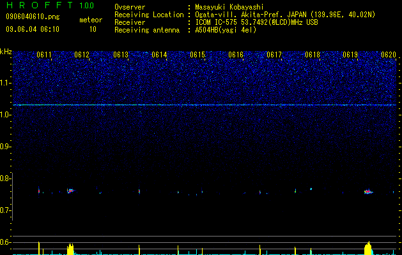The width and height of the screenshot is (402, 255).
Task: Select the 0613 time label
Action: click(x=121, y=55)
